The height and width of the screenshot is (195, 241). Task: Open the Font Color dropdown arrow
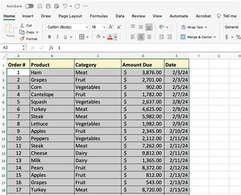pos(115,37)
